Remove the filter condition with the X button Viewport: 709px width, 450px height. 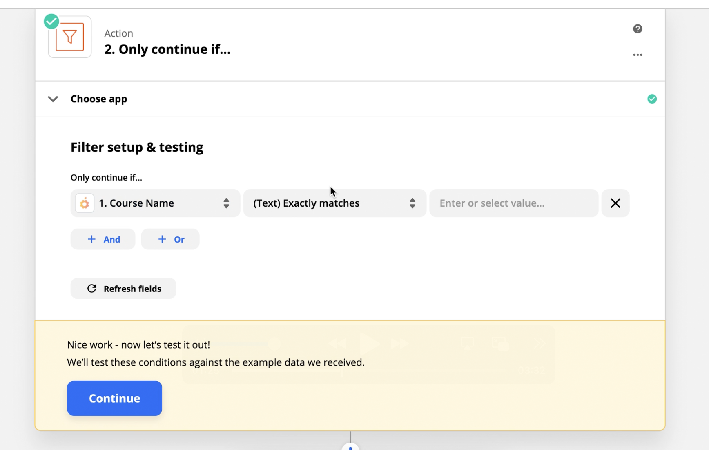click(x=615, y=203)
